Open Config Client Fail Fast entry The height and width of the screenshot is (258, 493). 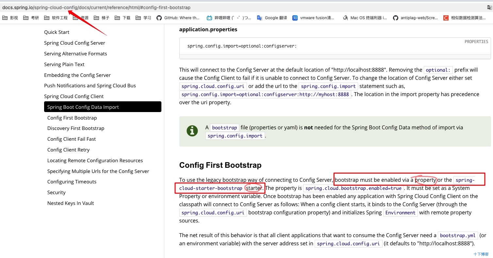click(72, 139)
